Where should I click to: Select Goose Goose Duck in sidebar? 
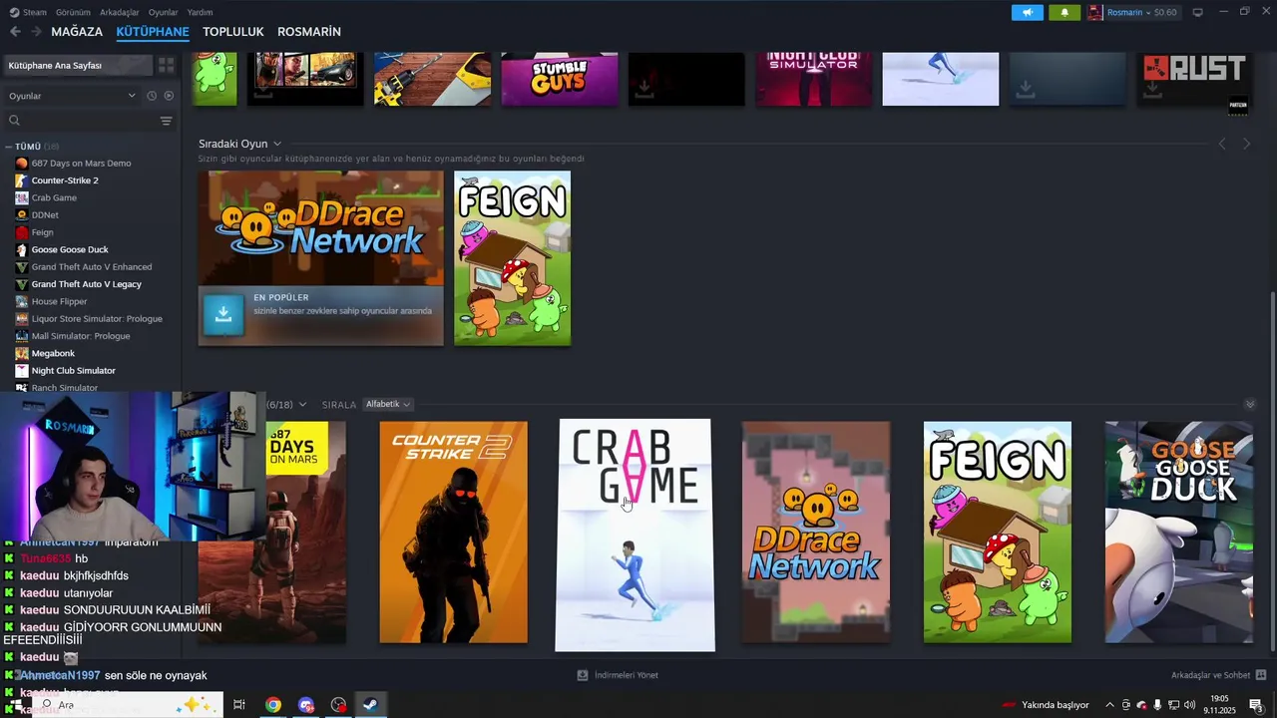[x=70, y=249]
